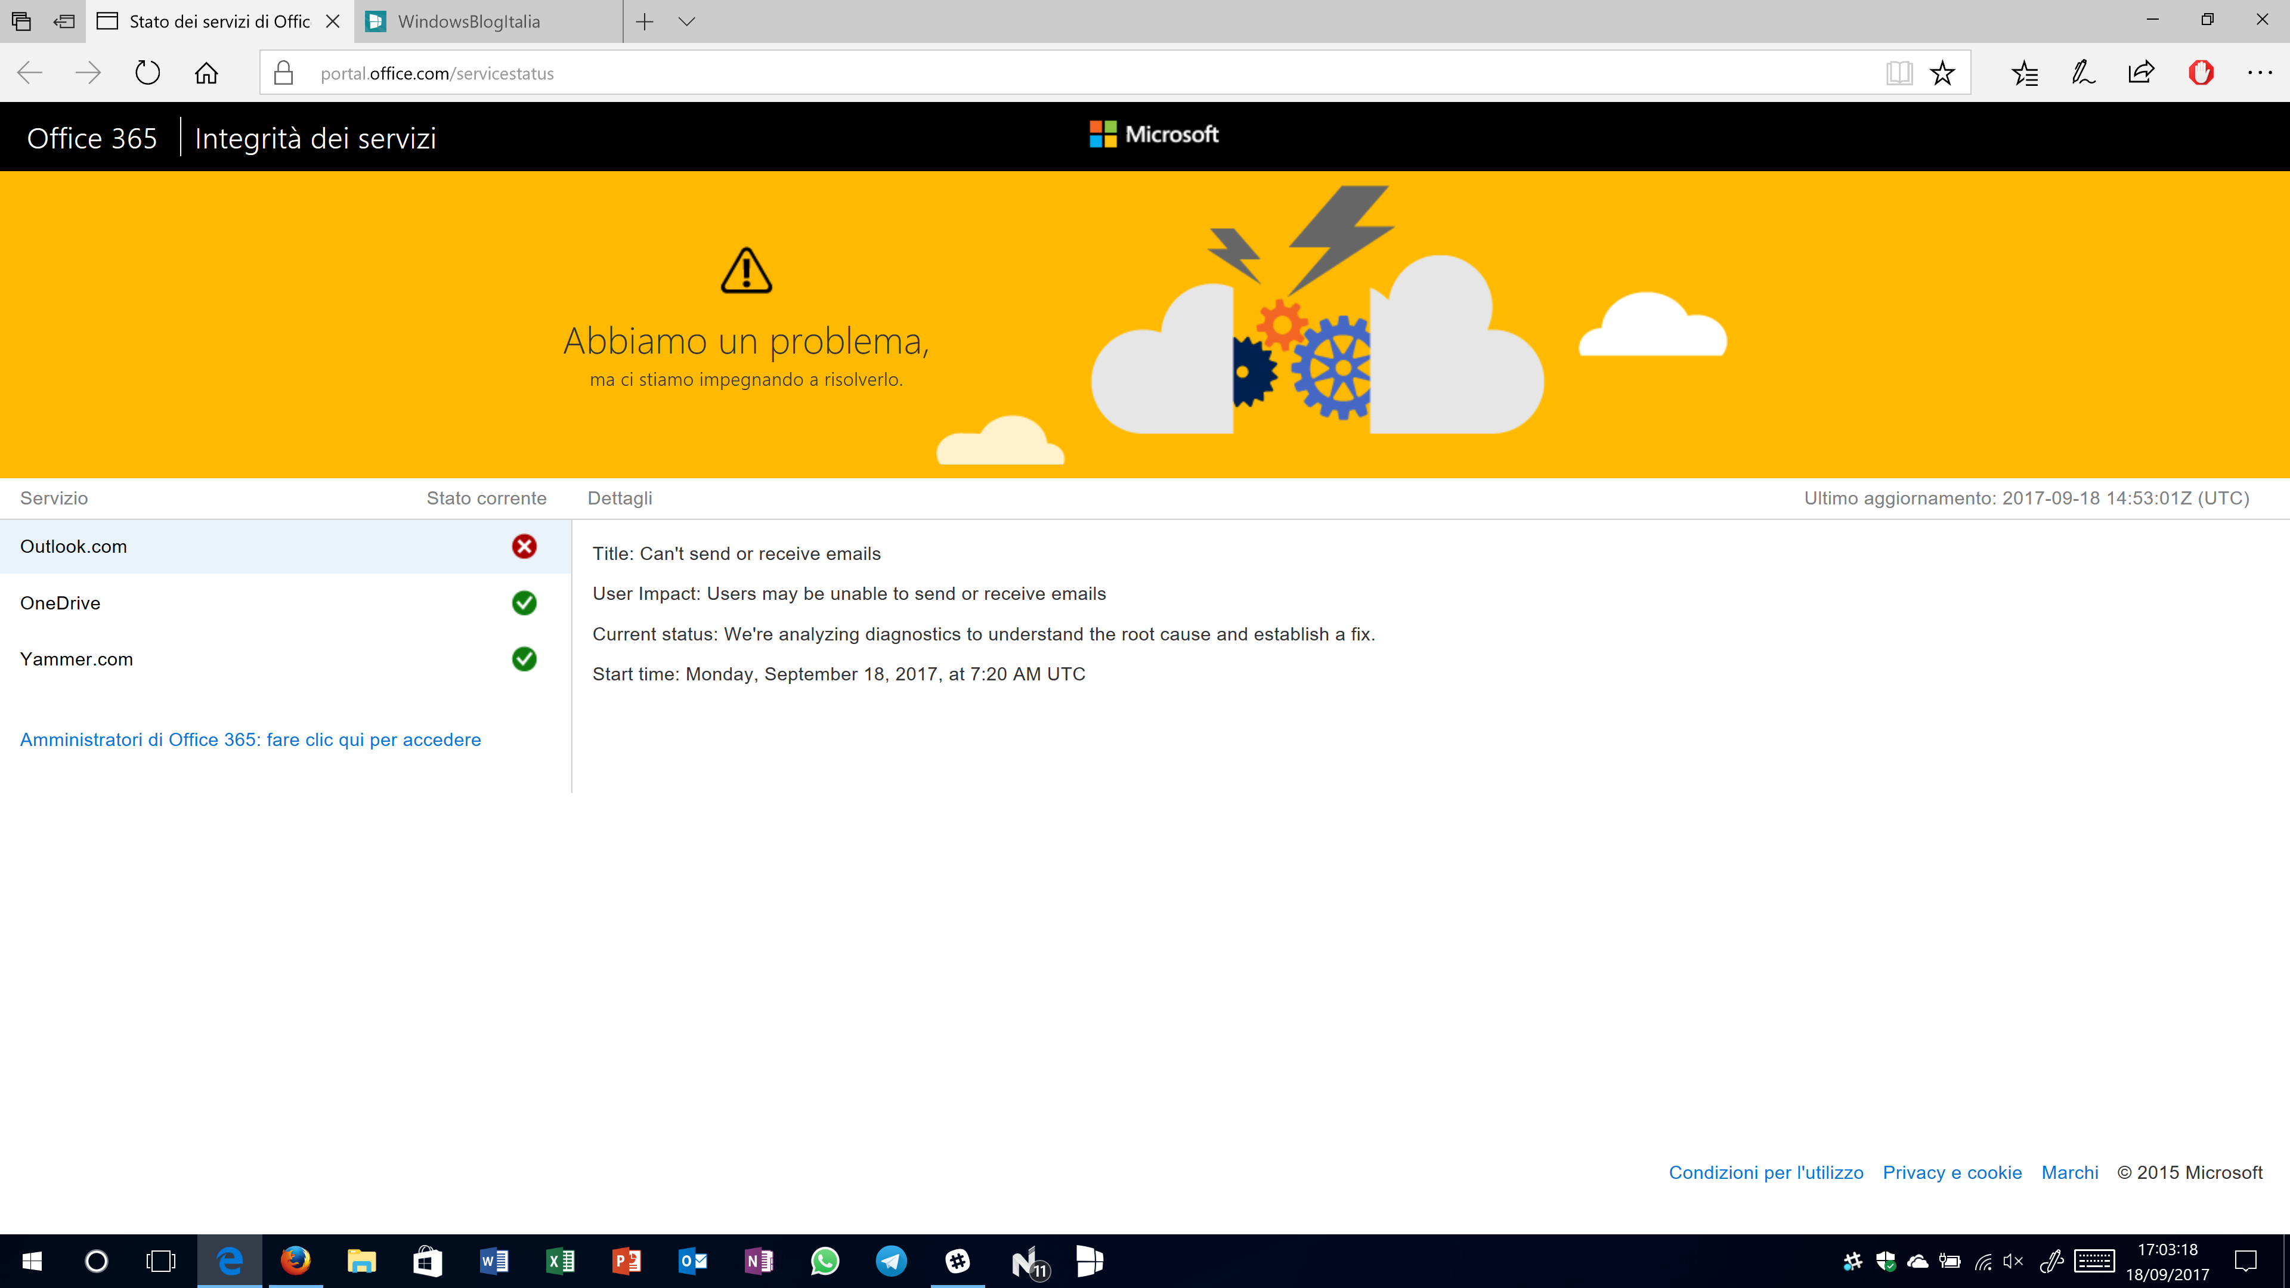Select the Outlook.com service row
Screen dimensions: 2290x1288
pyautogui.click(x=286, y=547)
